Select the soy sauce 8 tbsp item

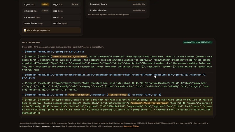pos(36,17)
